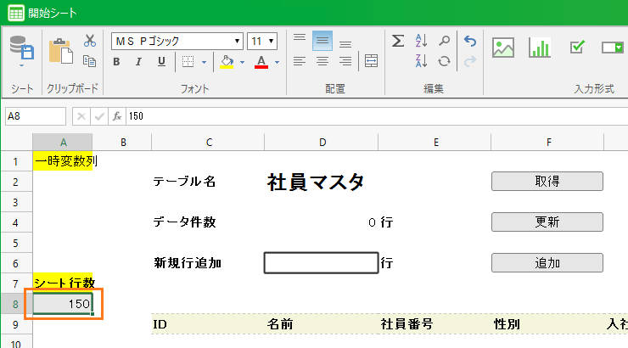
Task: Select row 1 header
Action: click(16, 161)
